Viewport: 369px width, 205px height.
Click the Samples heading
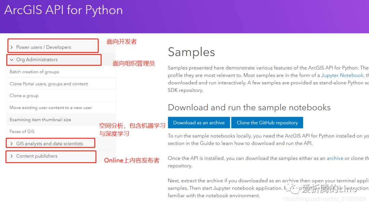191,52
